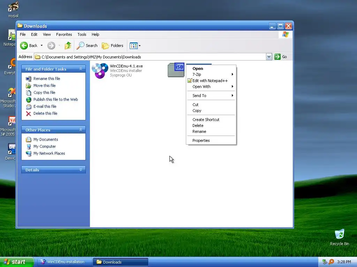Click the green Go arrow button
Image resolution: width=357 pixels, height=267 pixels.
coord(277,57)
